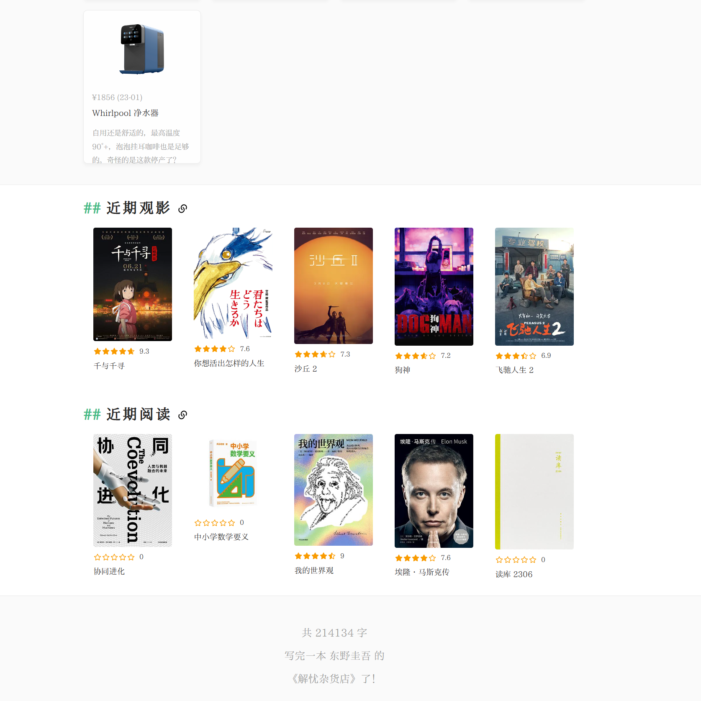This screenshot has width=701, height=701.
Task: Open the 飞驰人生 2 poster image
Action: tap(534, 287)
